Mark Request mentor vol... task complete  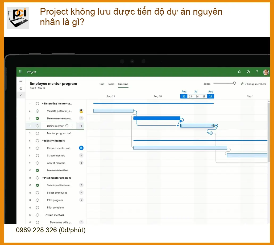point(38,148)
